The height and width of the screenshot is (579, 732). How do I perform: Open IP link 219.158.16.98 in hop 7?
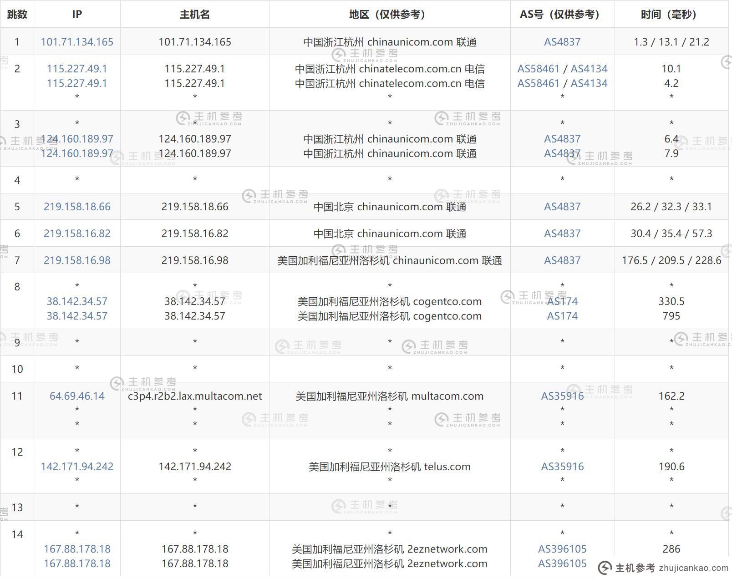tap(77, 260)
